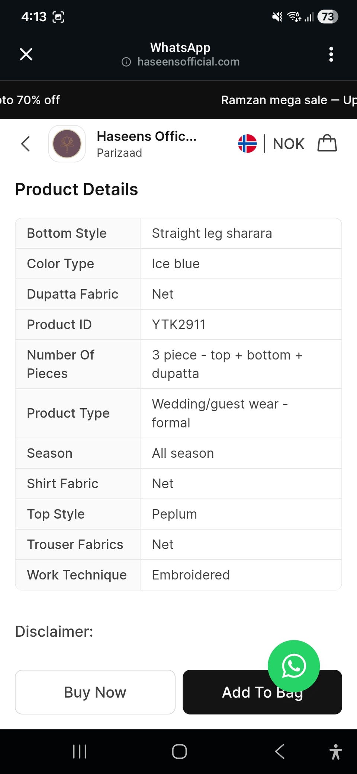Tap the haseensofficial.com address text
Viewport: 357px width, 774px height.
click(x=188, y=62)
